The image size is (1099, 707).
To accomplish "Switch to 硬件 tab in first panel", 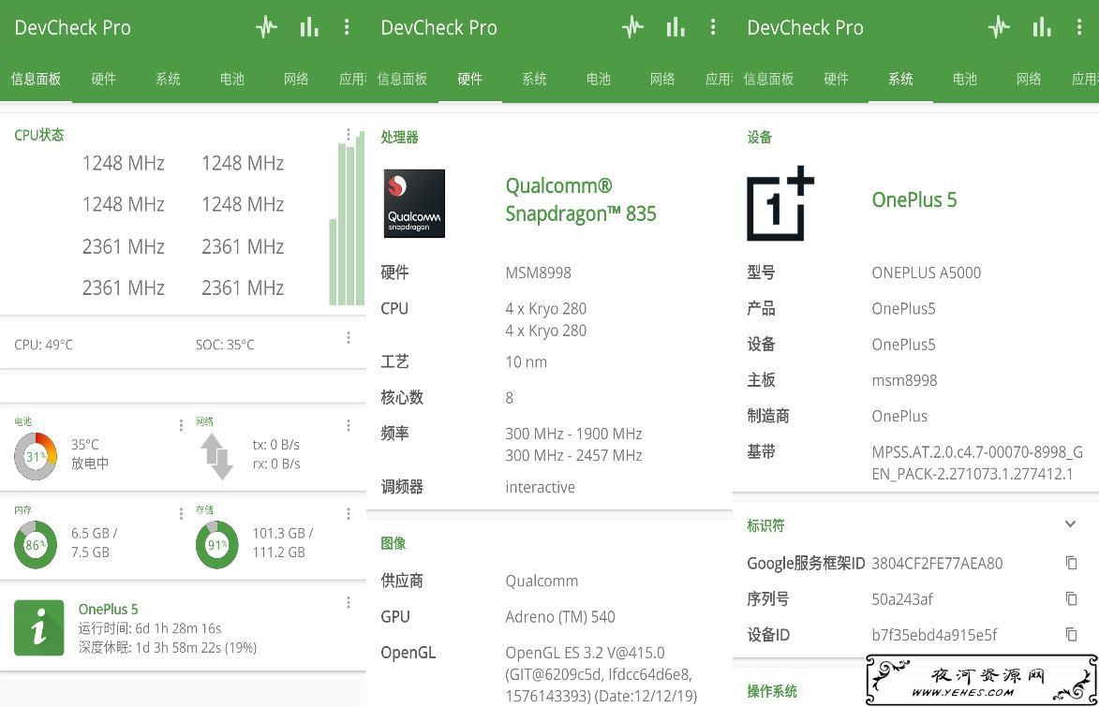I will pyautogui.click(x=104, y=79).
